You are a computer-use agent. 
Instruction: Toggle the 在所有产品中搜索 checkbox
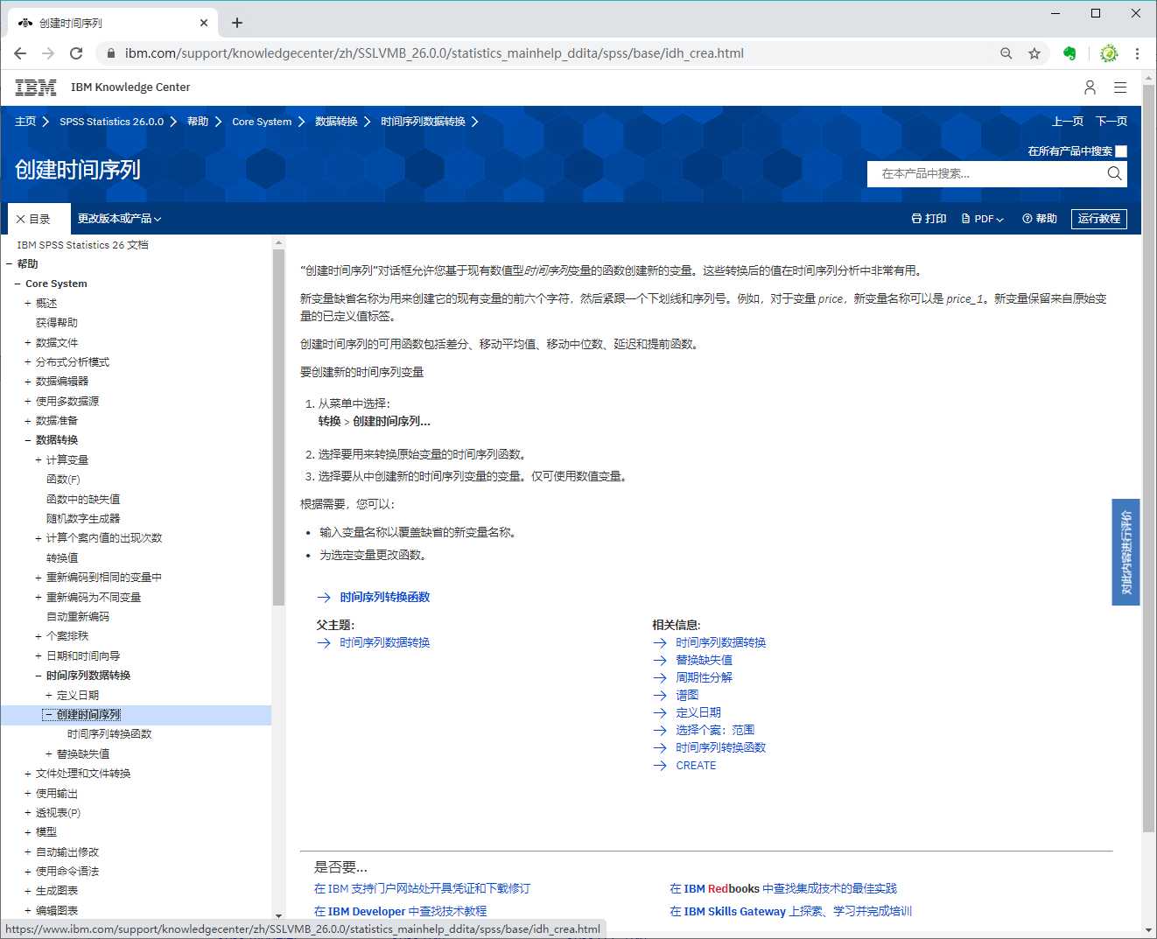click(x=1121, y=151)
